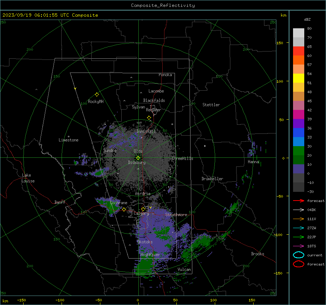
Task: Click the yellow radar-site diamond at Olds
Action: click(x=138, y=158)
